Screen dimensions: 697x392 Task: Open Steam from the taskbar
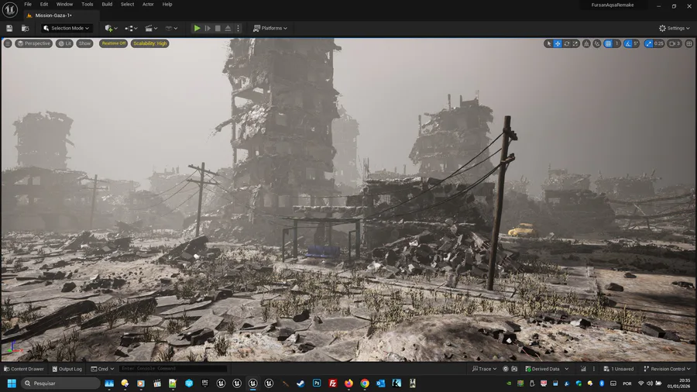tap(300, 383)
